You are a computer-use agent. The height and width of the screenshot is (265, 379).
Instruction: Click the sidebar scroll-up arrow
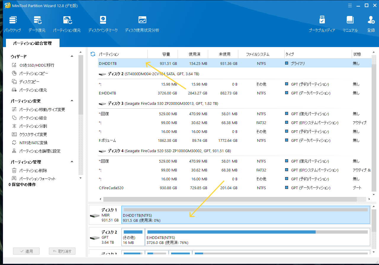pos(81,52)
